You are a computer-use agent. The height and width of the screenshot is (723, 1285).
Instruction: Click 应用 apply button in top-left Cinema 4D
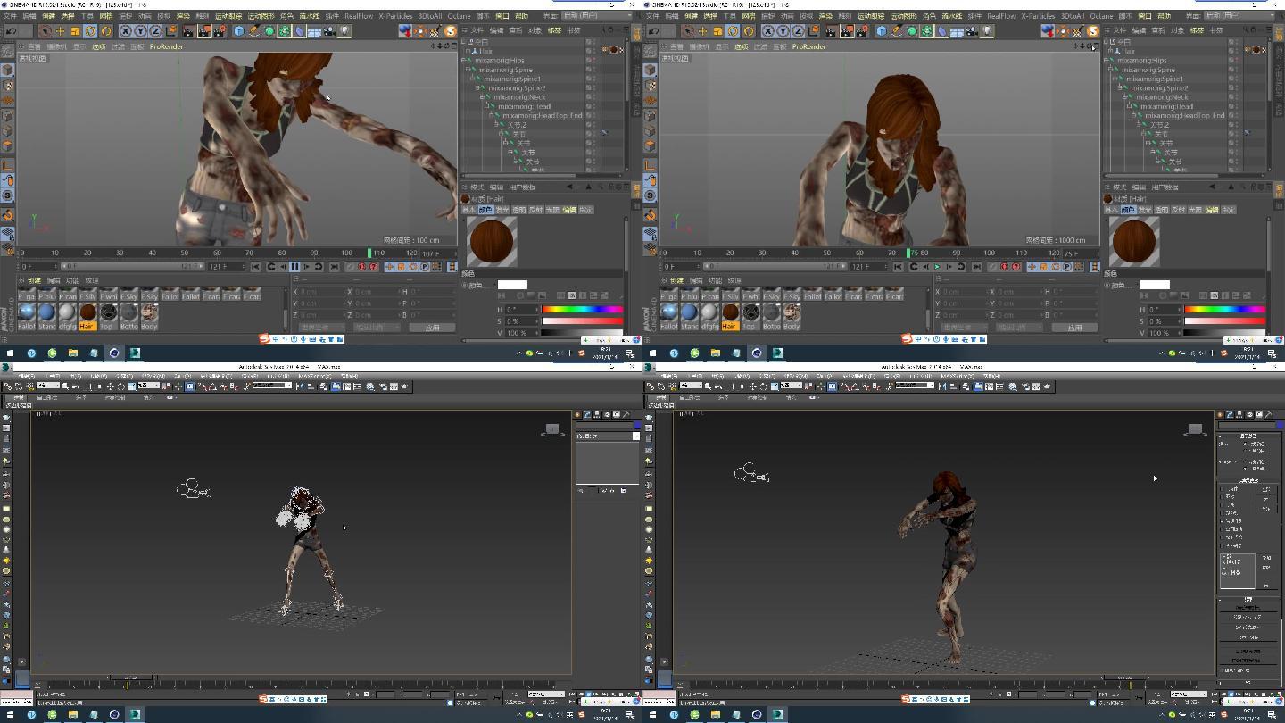(x=432, y=328)
